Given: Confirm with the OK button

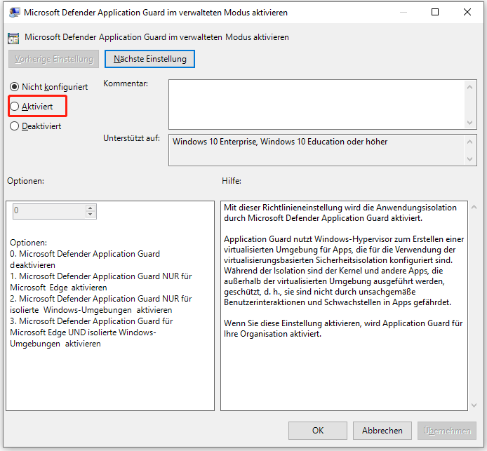Looking at the screenshot, I should click(x=318, y=431).
